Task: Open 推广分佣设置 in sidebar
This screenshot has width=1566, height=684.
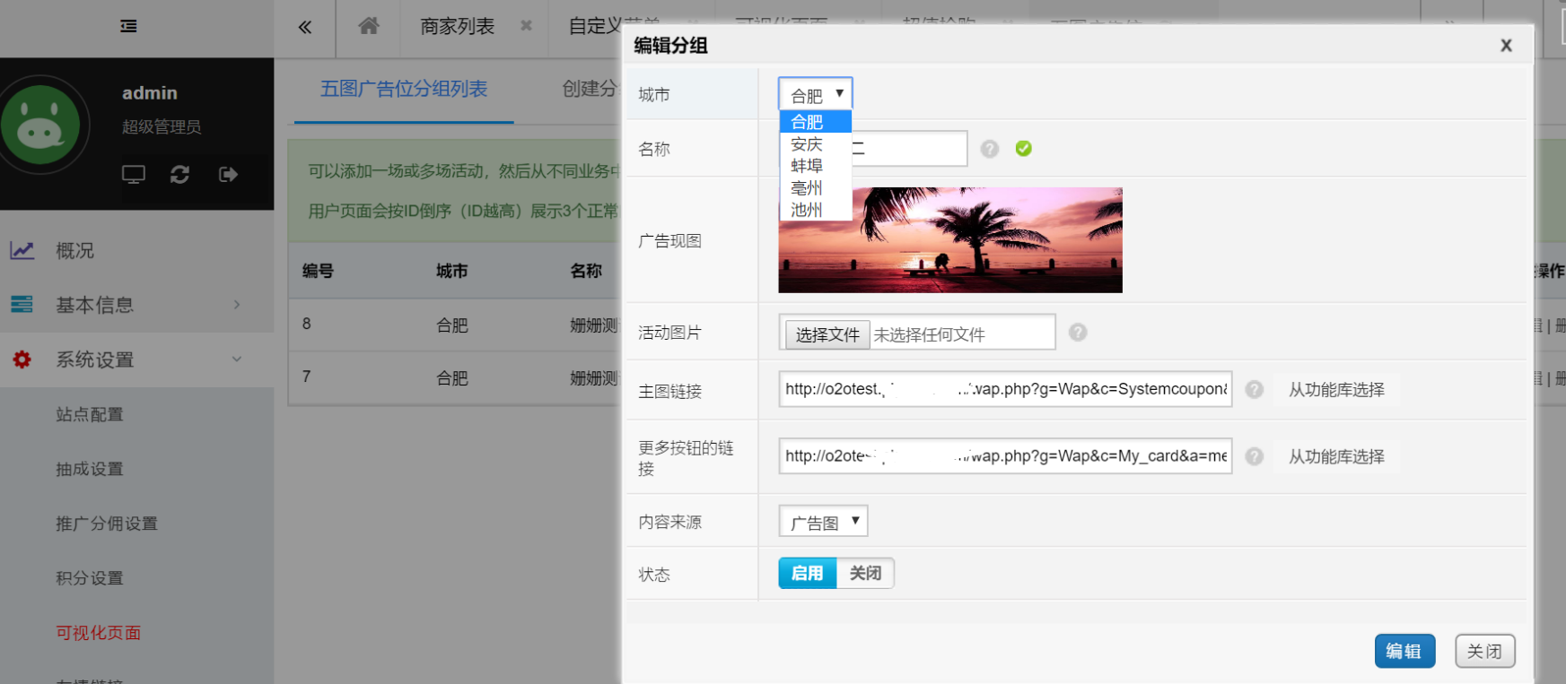Action: [107, 524]
